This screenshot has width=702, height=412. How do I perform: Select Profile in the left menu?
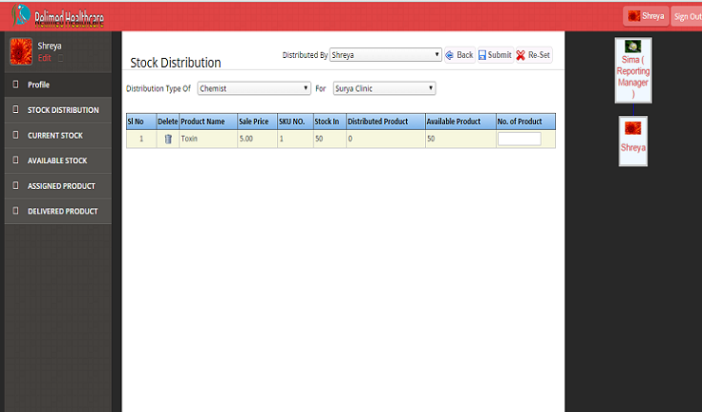coord(39,84)
